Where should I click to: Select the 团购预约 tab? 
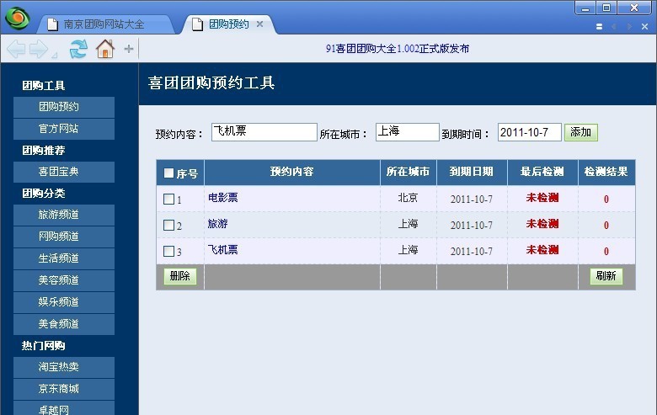[x=228, y=24]
